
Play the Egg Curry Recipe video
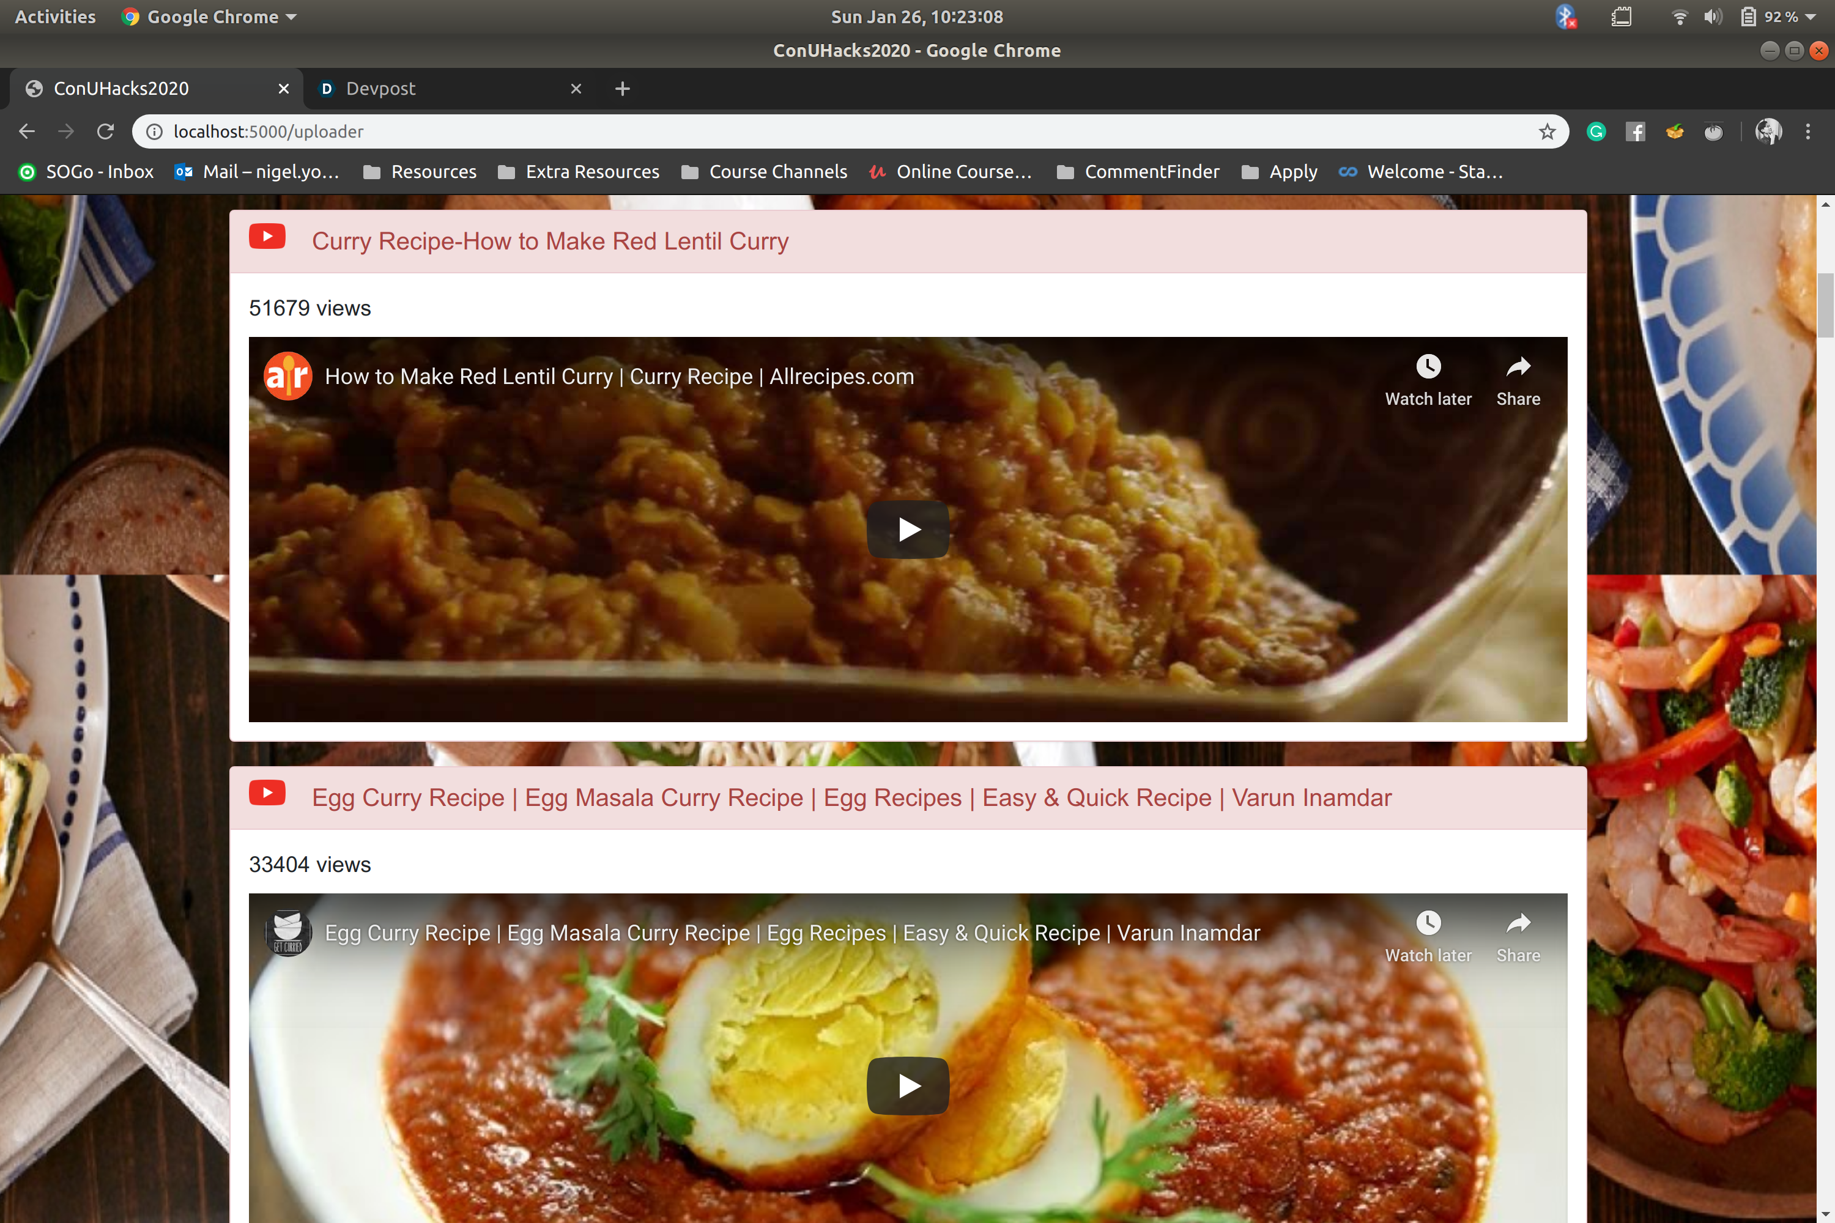(x=907, y=1086)
